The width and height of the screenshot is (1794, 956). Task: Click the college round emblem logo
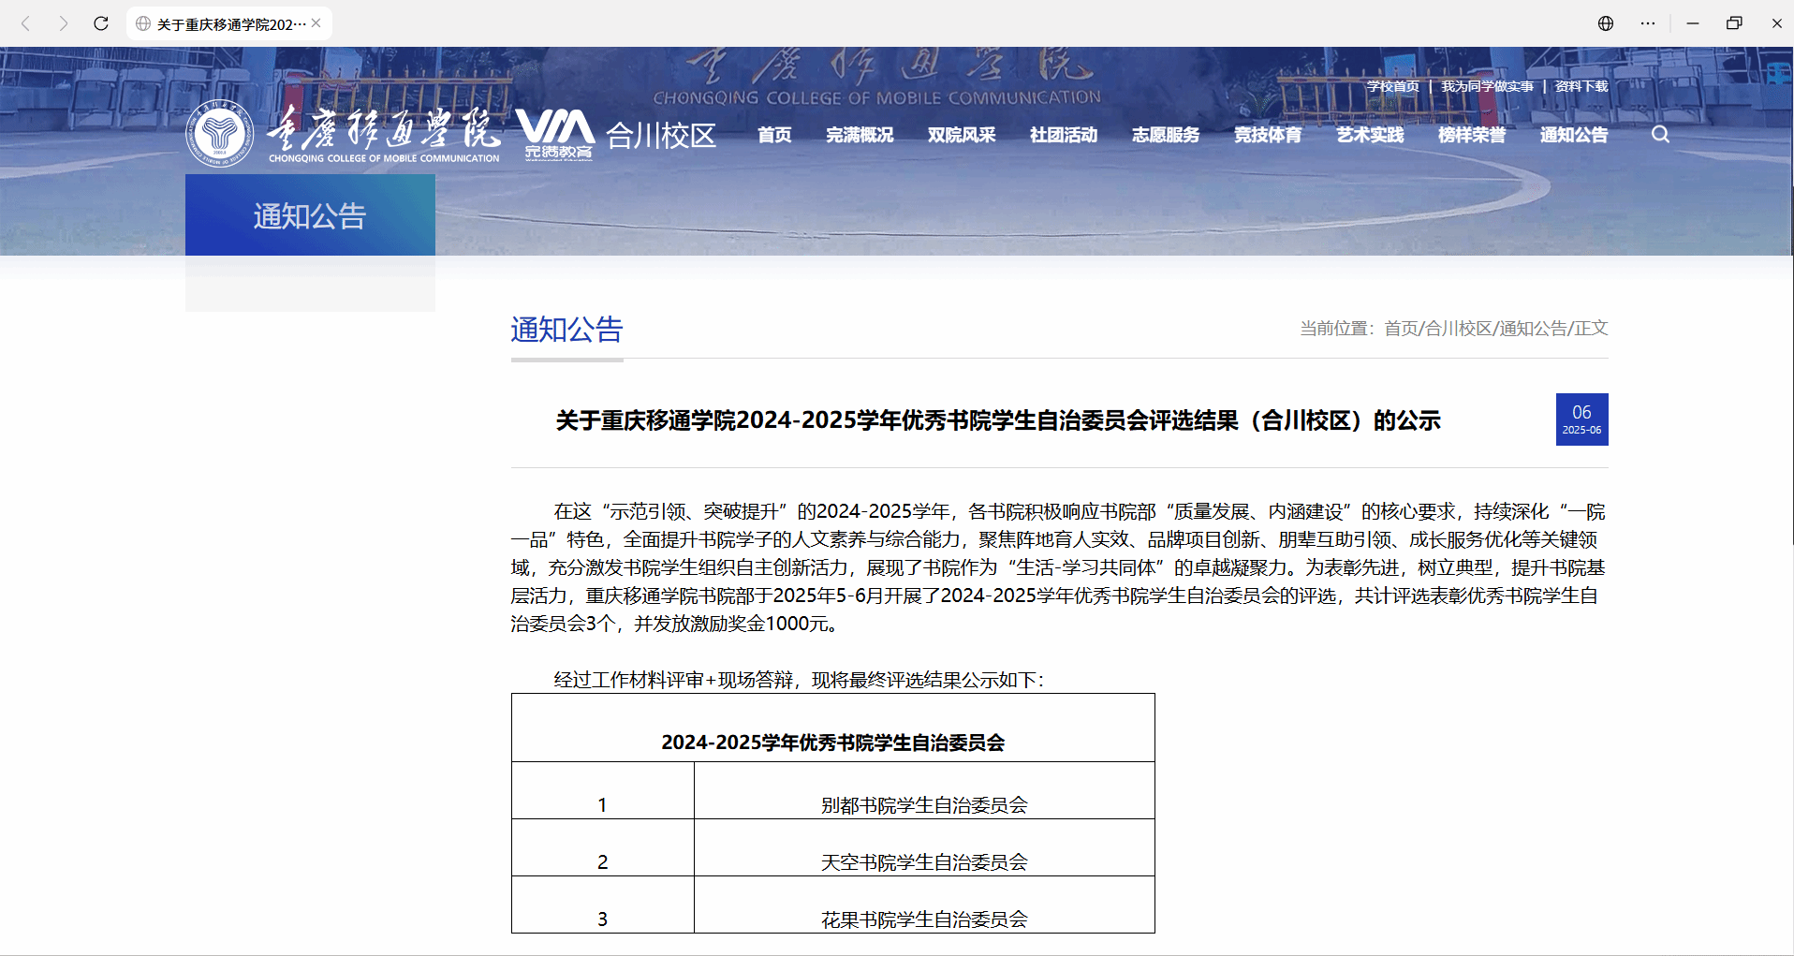click(x=220, y=134)
